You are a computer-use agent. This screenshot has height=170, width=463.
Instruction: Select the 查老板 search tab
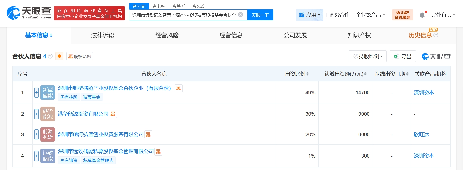(x=159, y=6)
